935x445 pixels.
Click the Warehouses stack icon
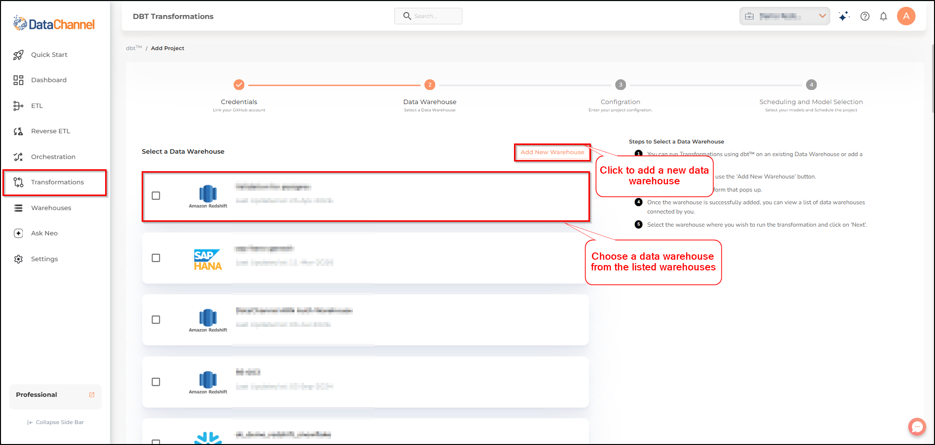(x=18, y=208)
